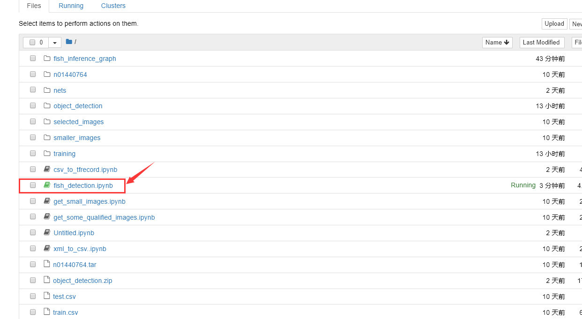582x319 pixels.
Task: Select the object_detection.zip checkbox
Action: tap(33, 280)
